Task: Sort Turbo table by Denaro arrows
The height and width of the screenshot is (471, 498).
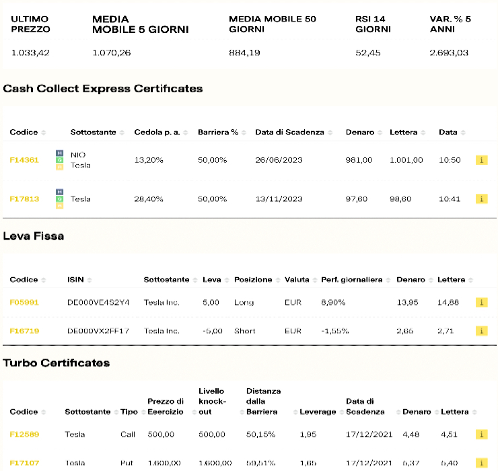Action: pos(437,412)
